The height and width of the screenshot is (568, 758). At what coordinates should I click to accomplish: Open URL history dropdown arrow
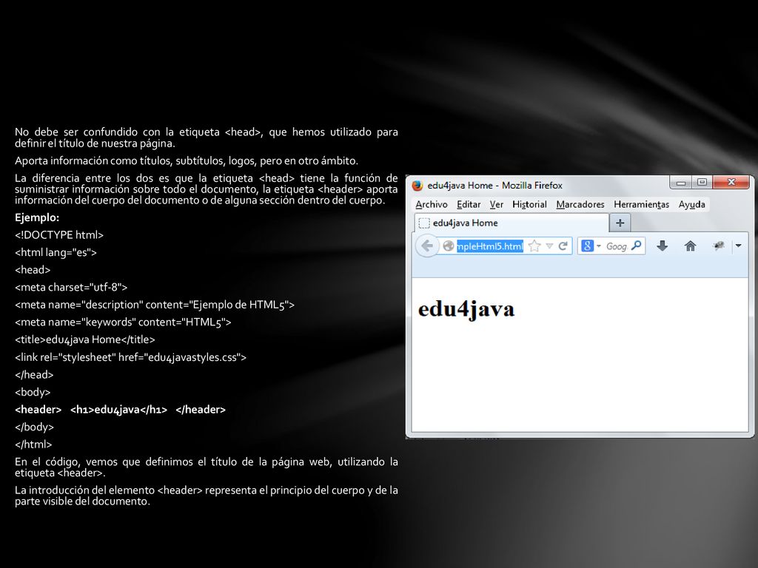pyautogui.click(x=549, y=246)
